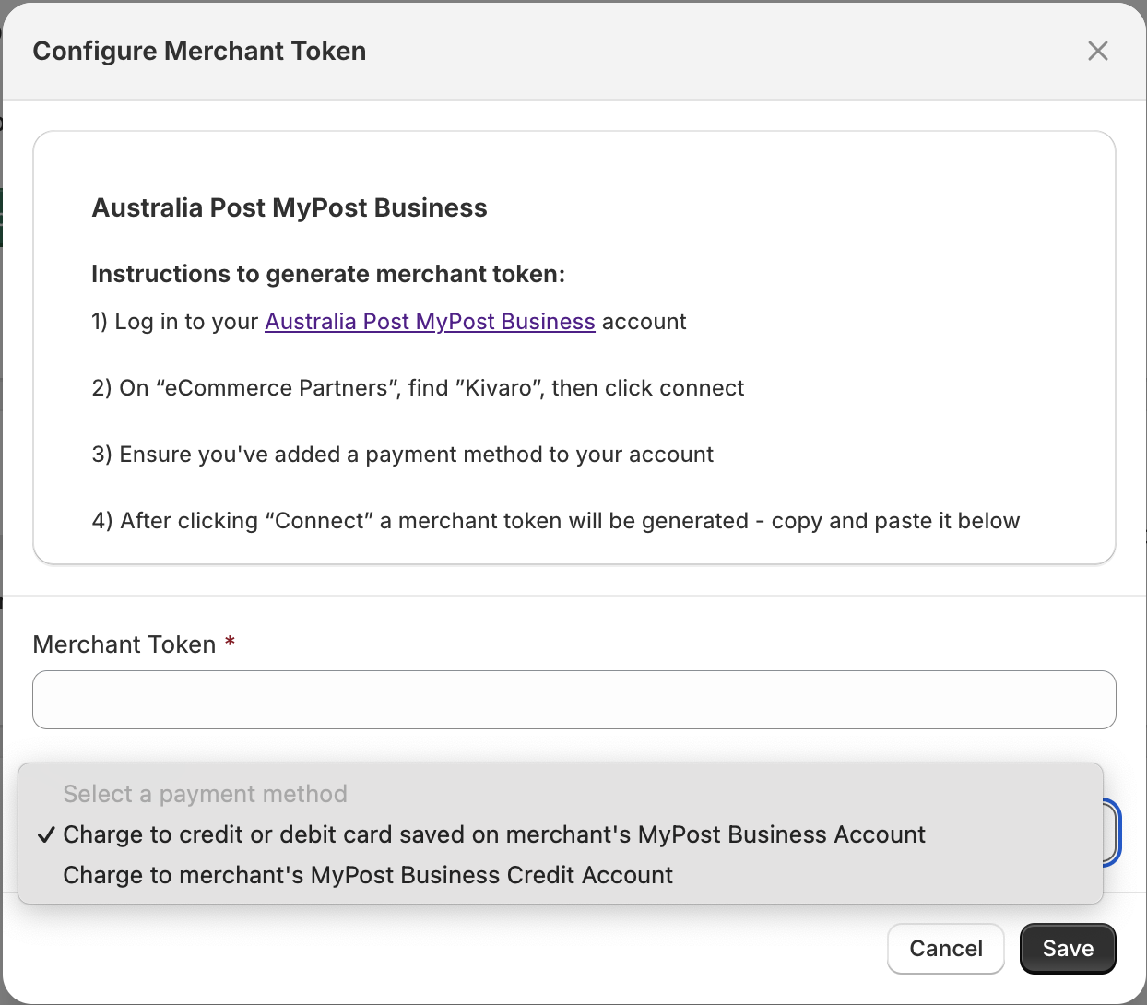
Task: Click the 'Select a payment method' placeholder option
Action: (205, 793)
